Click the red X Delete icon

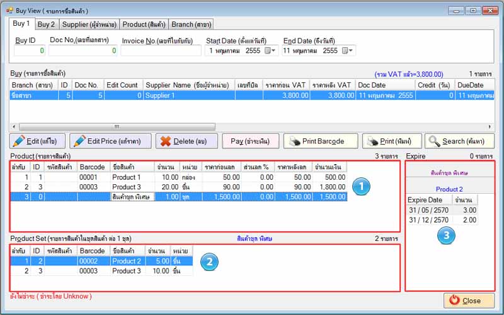[x=165, y=141]
